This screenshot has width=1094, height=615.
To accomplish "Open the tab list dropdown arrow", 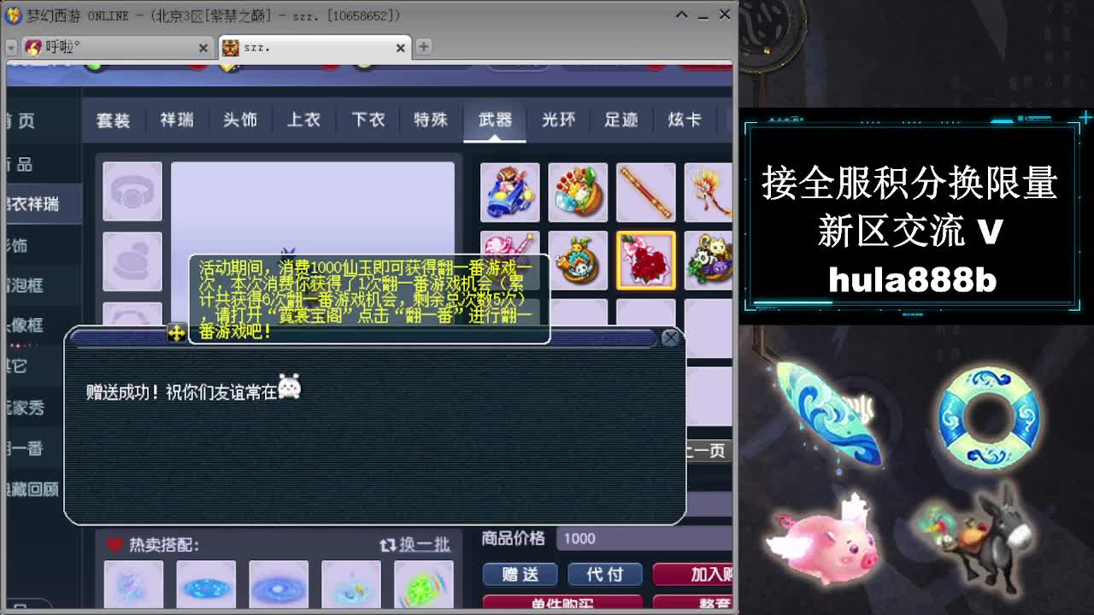I will pos(11,48).
